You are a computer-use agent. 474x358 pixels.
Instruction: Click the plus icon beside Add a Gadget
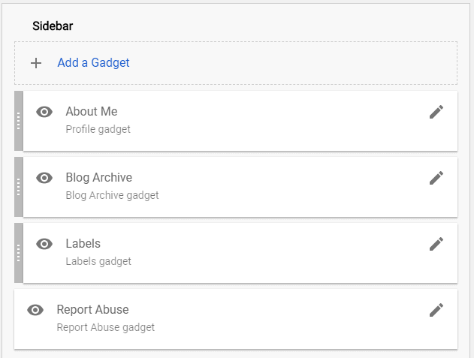point(36,63)
